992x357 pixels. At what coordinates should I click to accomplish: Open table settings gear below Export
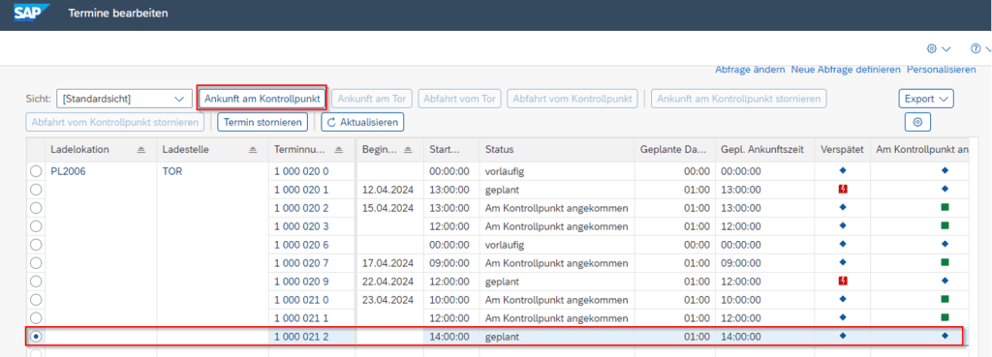[917, 122]
